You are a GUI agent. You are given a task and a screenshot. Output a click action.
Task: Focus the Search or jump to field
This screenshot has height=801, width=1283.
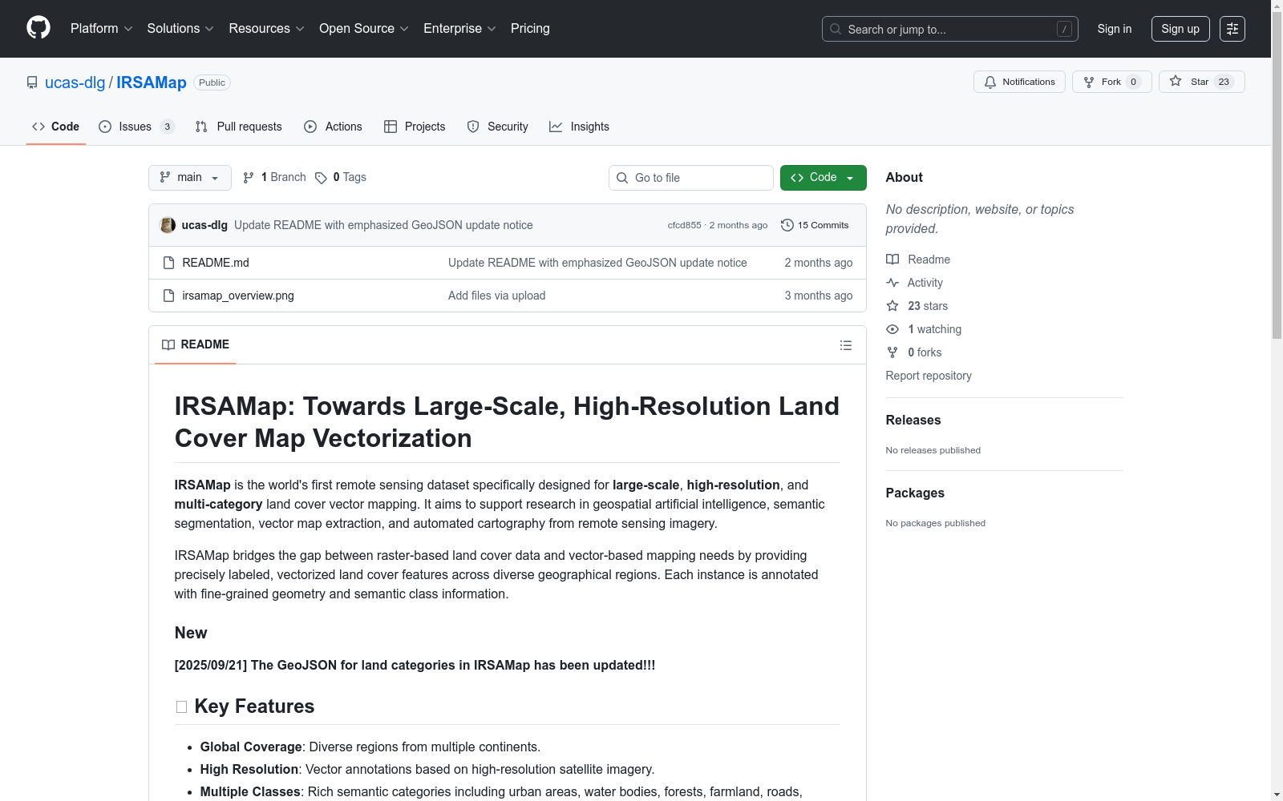pos(950,29)
